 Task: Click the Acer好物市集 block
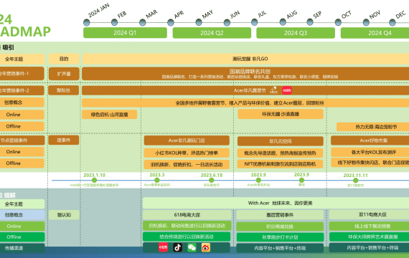(x=370, y=140)
